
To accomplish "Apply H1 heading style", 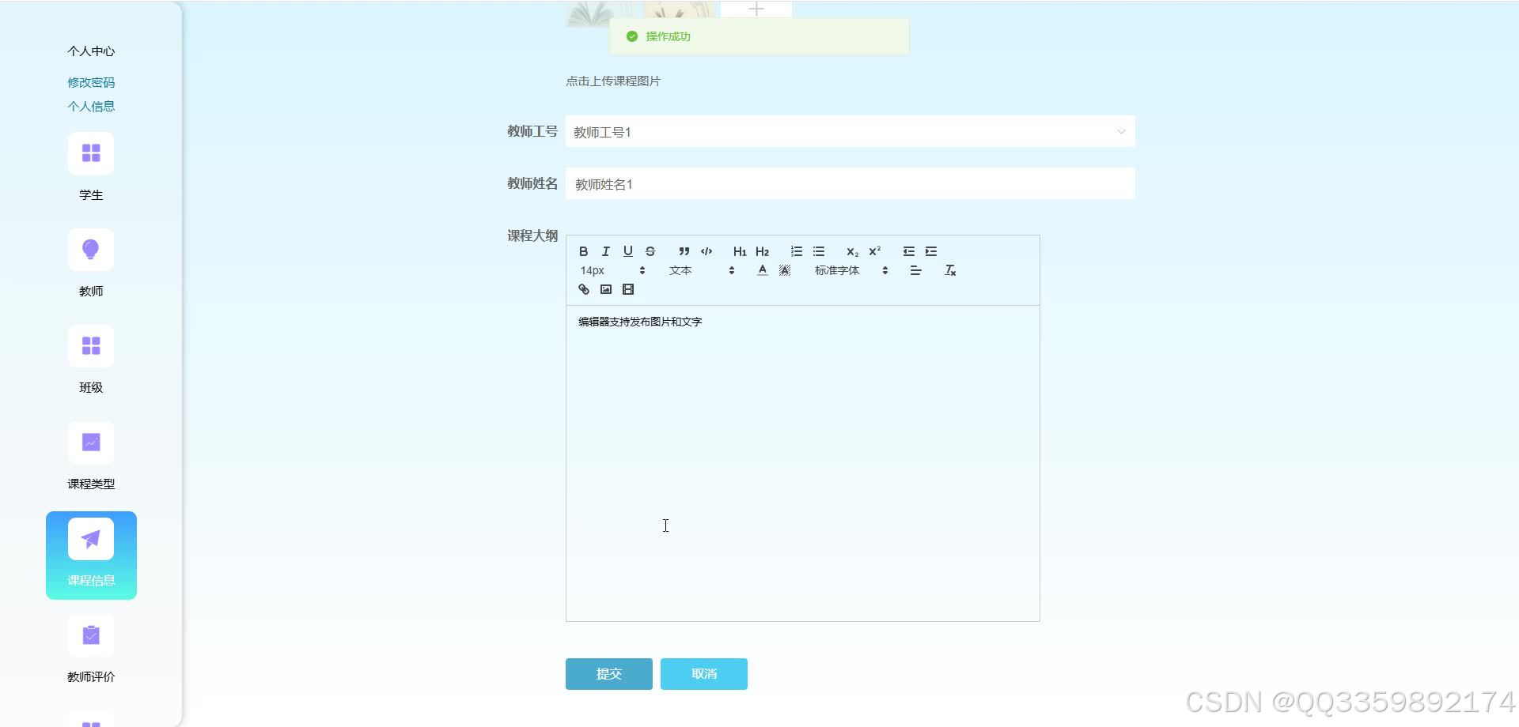I will click(739, 251).
